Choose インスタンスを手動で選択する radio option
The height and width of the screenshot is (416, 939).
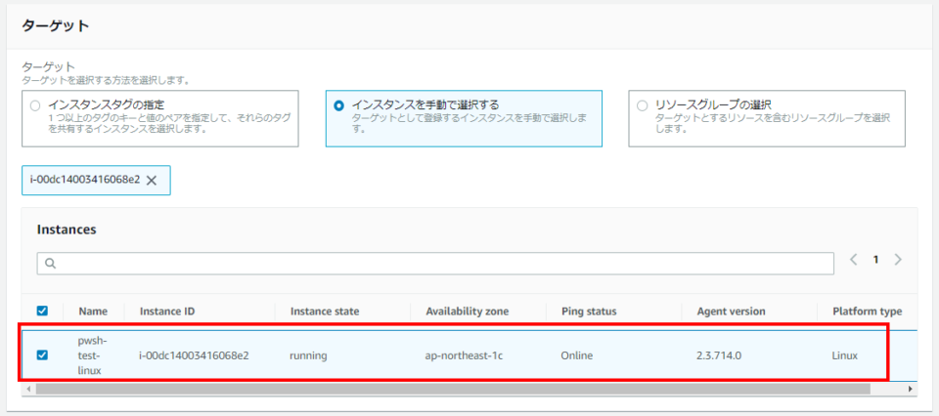point(339,104)
